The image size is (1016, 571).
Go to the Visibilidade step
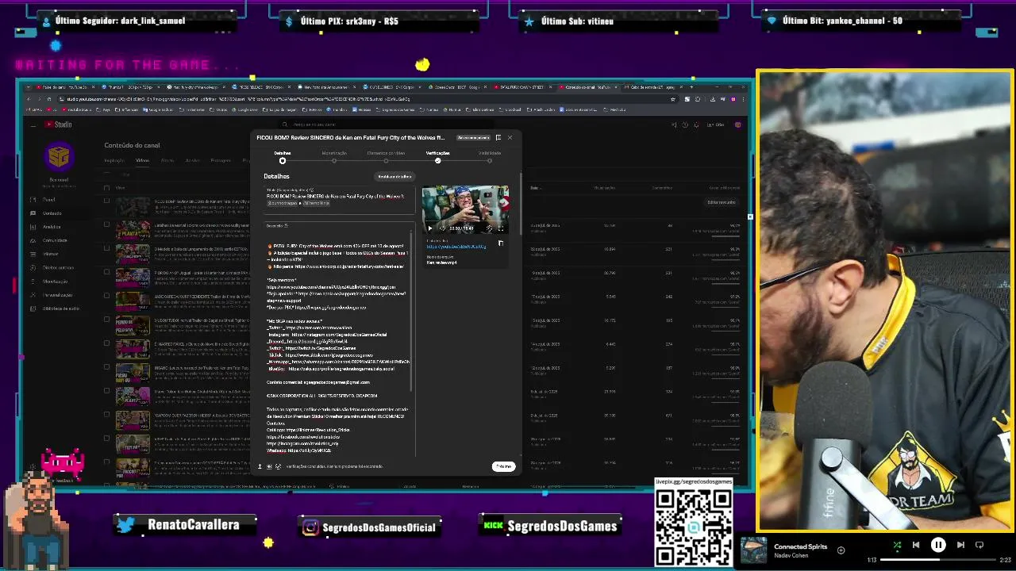point(490,156)
